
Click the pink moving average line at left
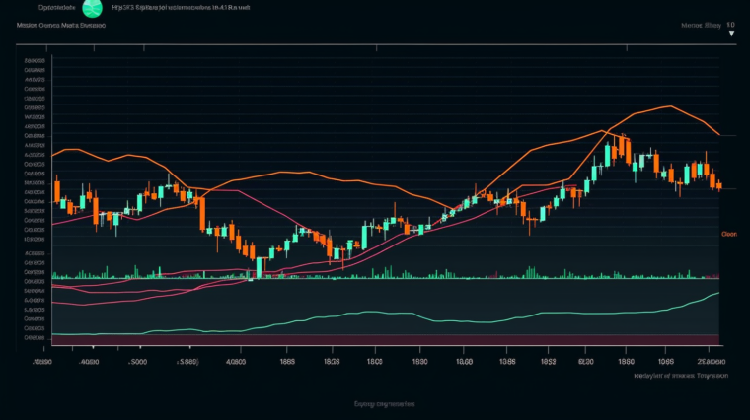pyautogui.click(x=79, y=218)
